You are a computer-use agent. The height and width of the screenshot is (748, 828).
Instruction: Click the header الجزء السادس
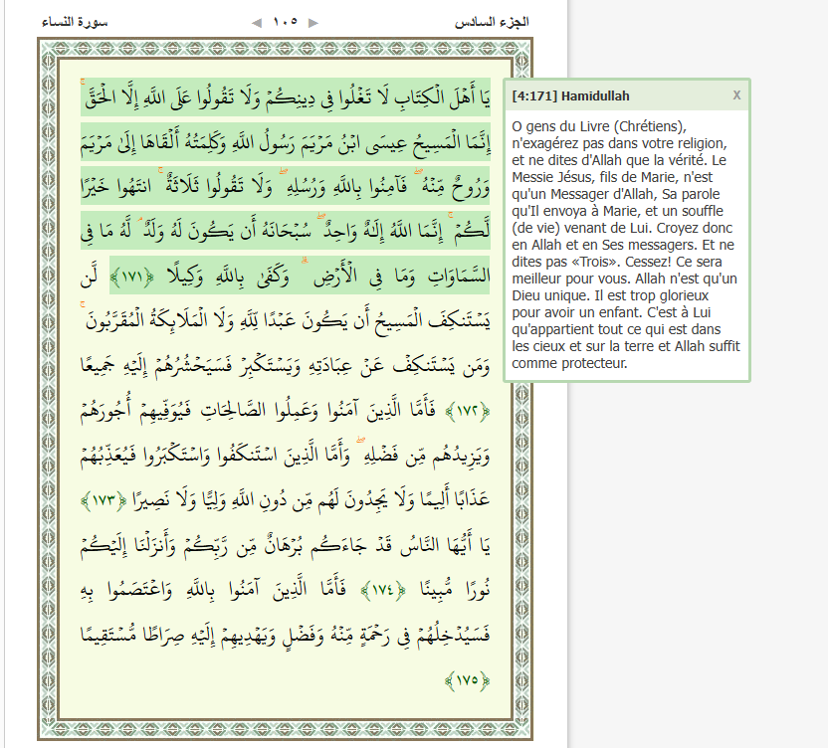(492, 22)
